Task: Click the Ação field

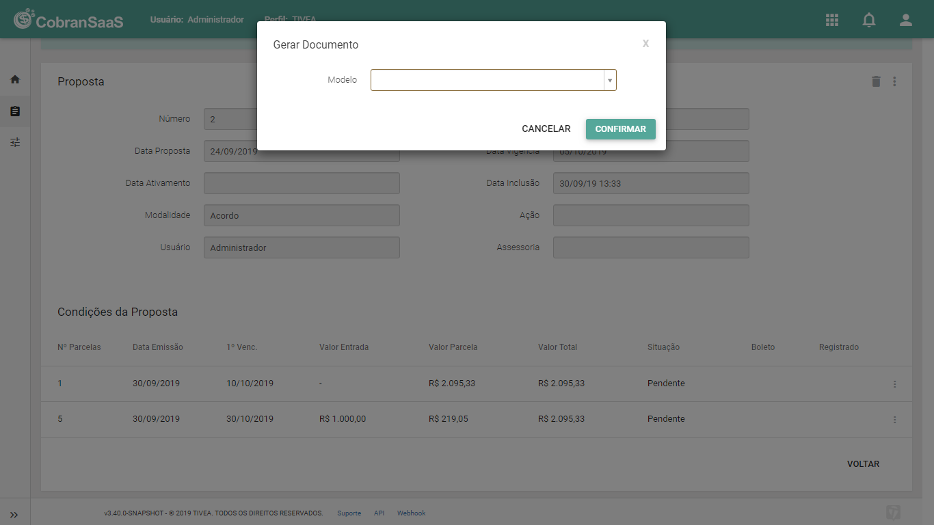Action: [651, 215]
